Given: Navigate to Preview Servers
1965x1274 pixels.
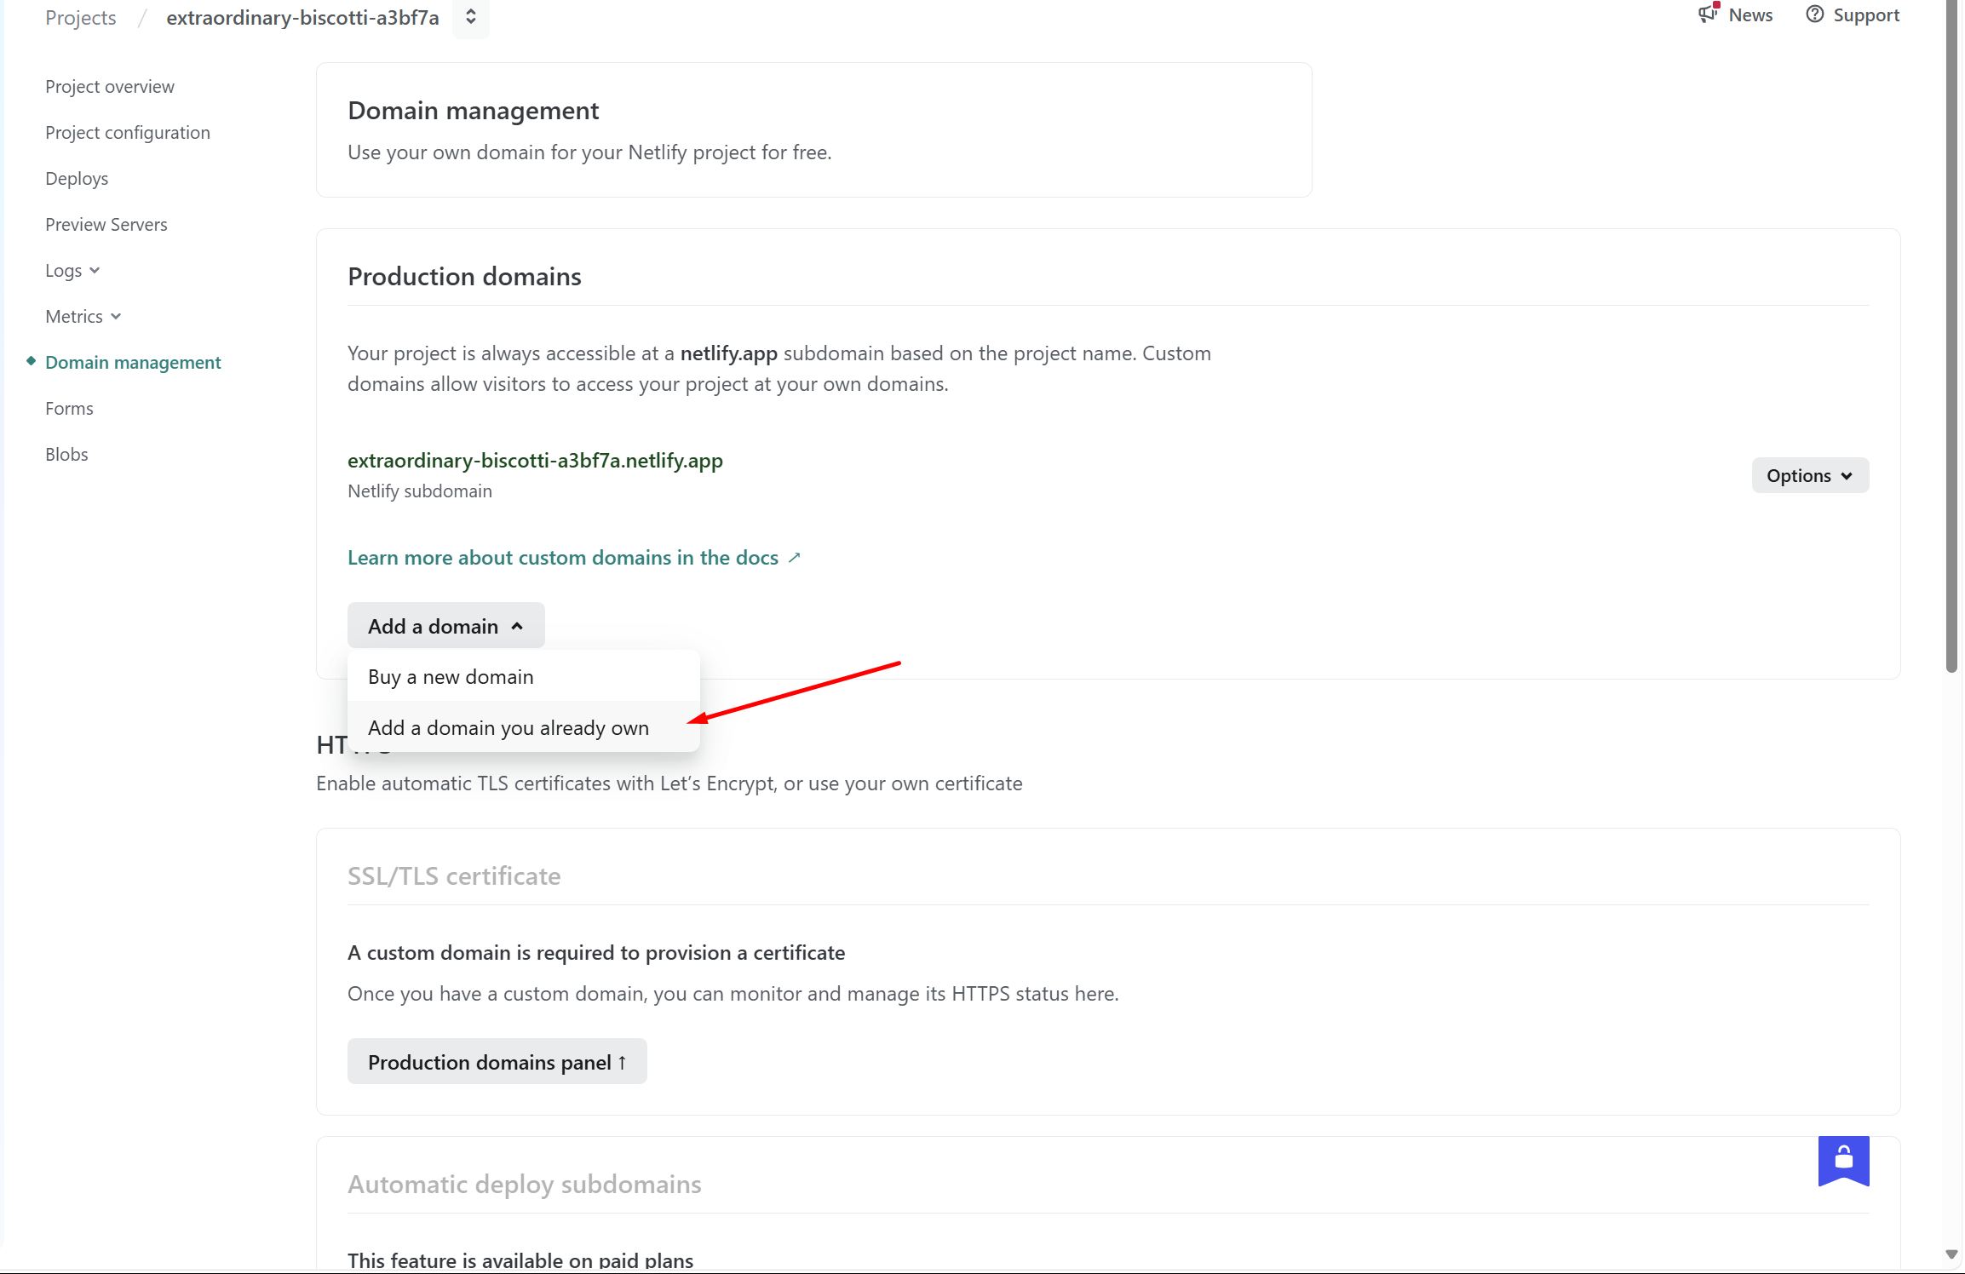Looking at the screenshot, I should click(x=106, y=225).
